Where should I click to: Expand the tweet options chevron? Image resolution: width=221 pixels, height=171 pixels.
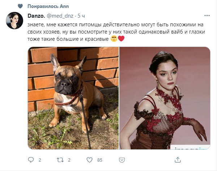point(207,16)
